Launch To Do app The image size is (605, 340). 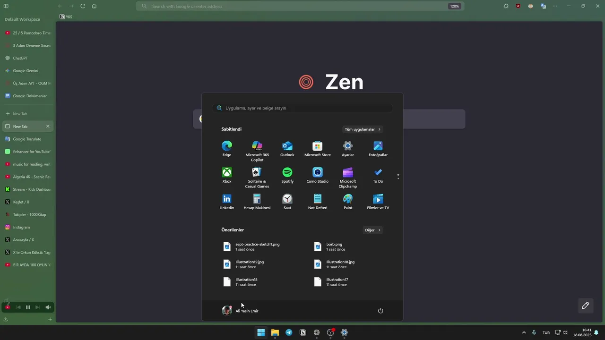378,175
